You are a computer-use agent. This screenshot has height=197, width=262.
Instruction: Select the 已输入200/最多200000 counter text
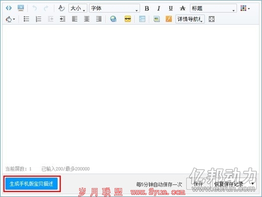66,169
